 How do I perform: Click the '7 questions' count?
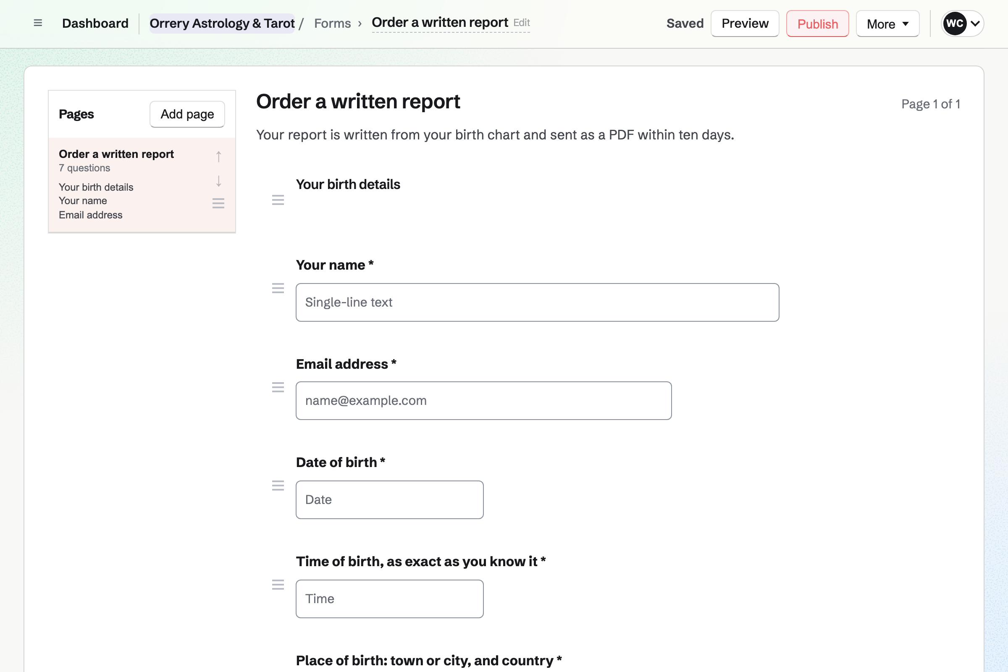tap(84, 168)
